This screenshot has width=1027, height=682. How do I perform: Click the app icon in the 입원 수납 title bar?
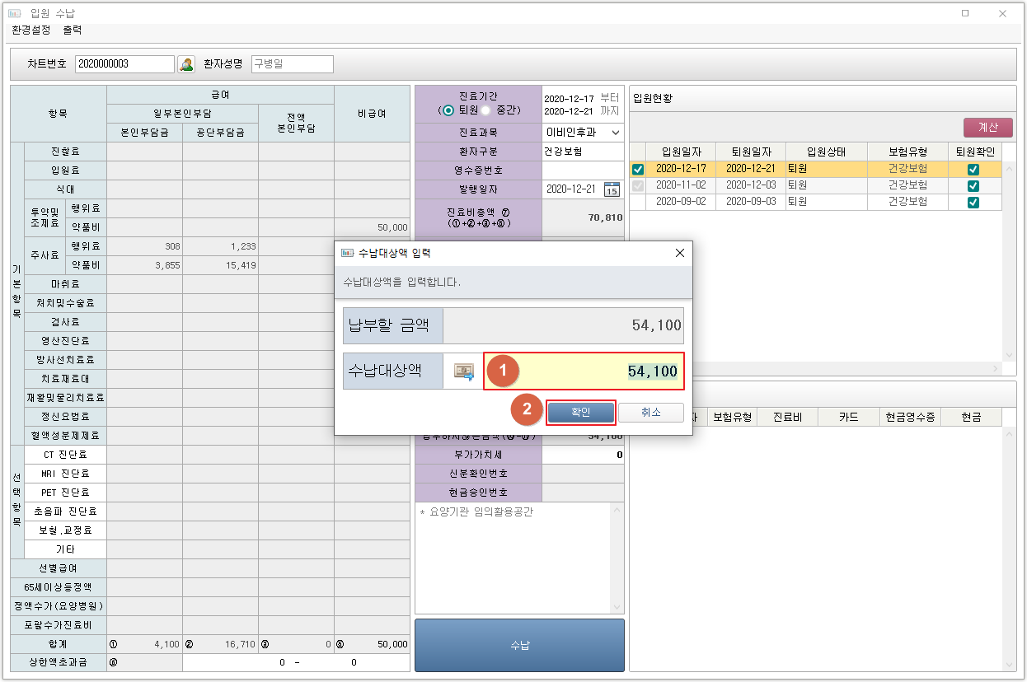(15, 14)
